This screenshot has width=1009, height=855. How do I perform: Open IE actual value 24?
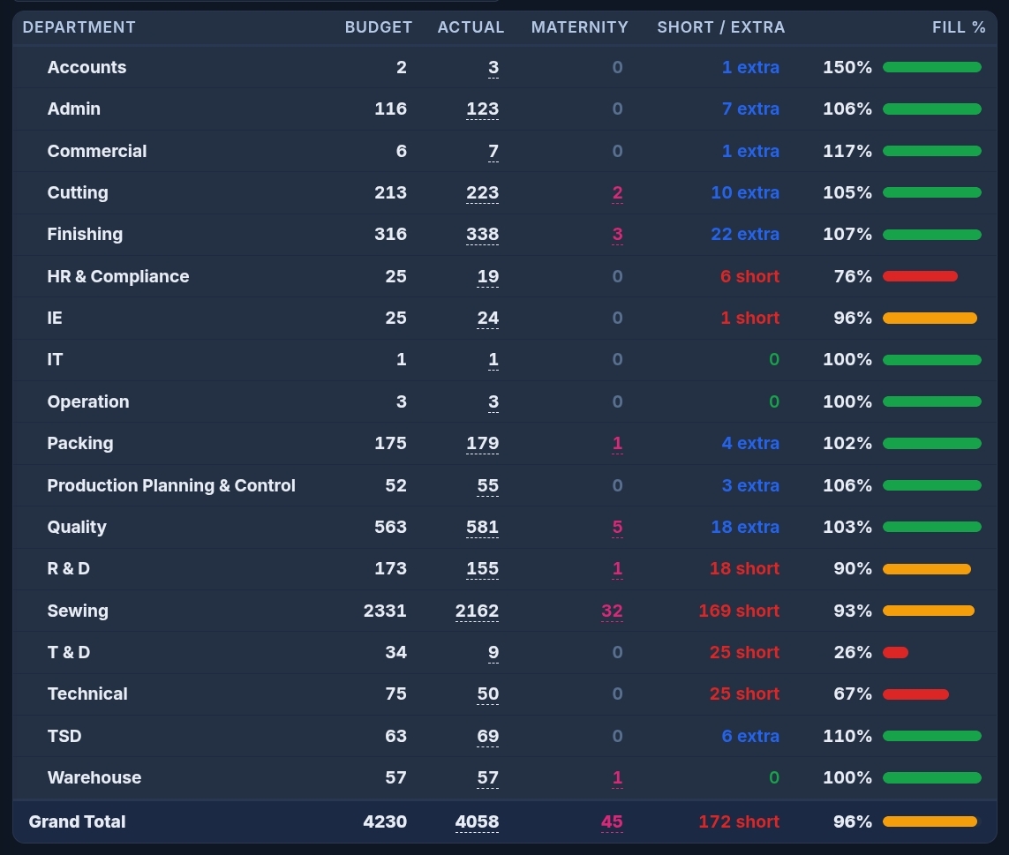pyautogui.click(x=488, y=318)
